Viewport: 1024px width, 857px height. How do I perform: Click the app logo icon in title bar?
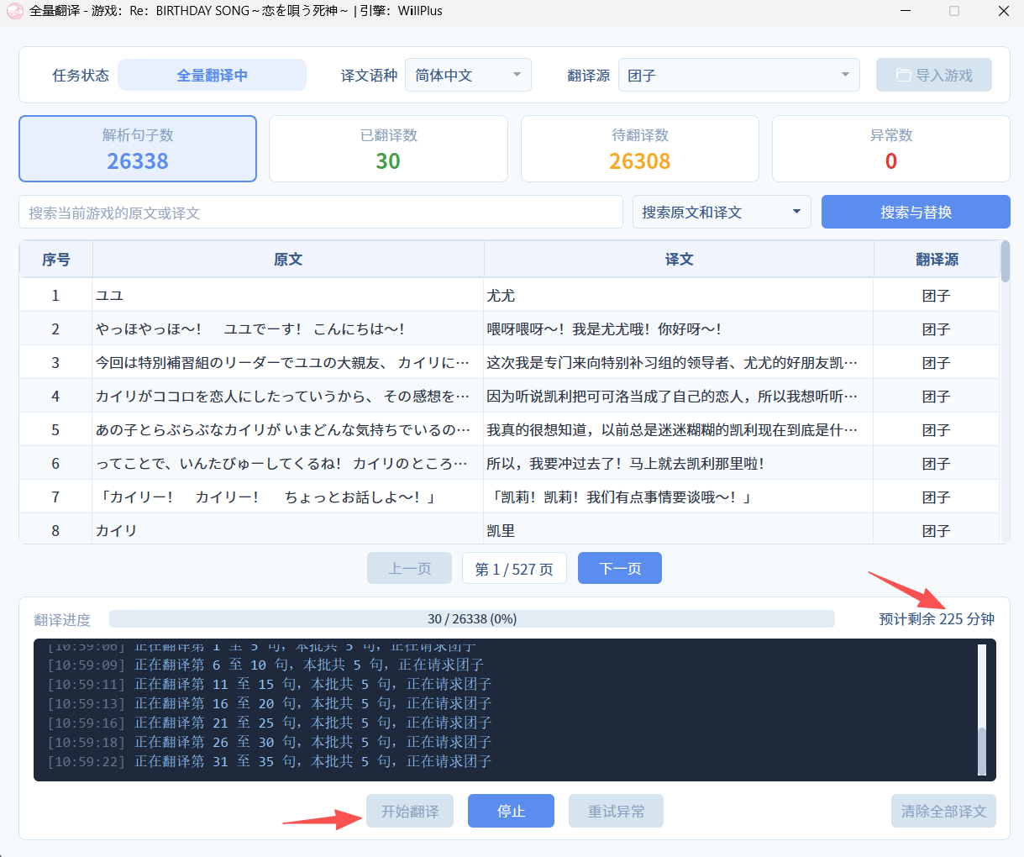(x=14, y=11)
